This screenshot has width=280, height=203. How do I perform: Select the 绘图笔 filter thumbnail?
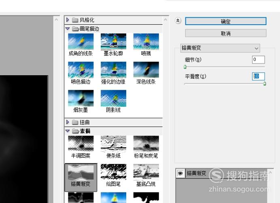(x=113, y=172)
